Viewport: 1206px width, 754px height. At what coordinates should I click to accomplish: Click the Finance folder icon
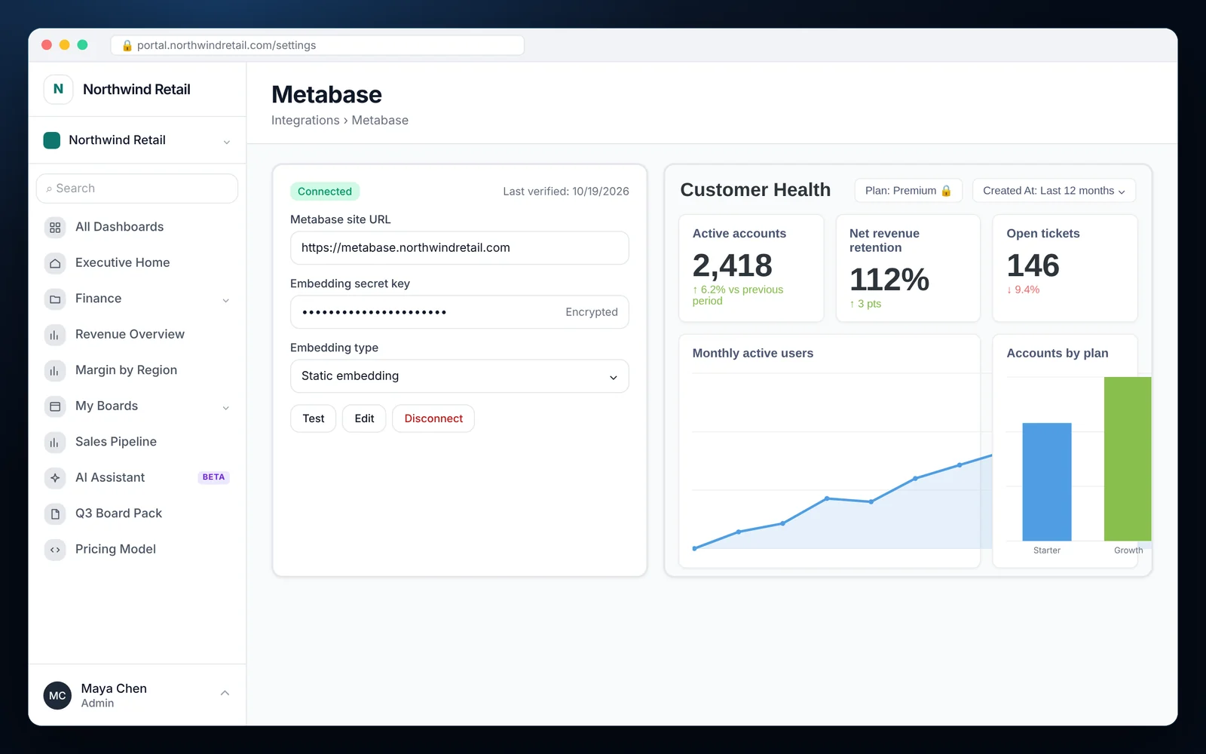click(x=55, y=299)
